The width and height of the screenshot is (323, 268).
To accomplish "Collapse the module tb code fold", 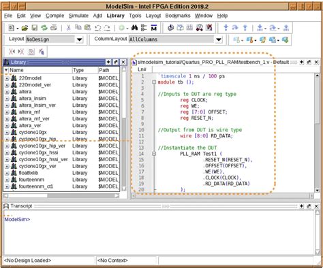I will pos(154,82).
